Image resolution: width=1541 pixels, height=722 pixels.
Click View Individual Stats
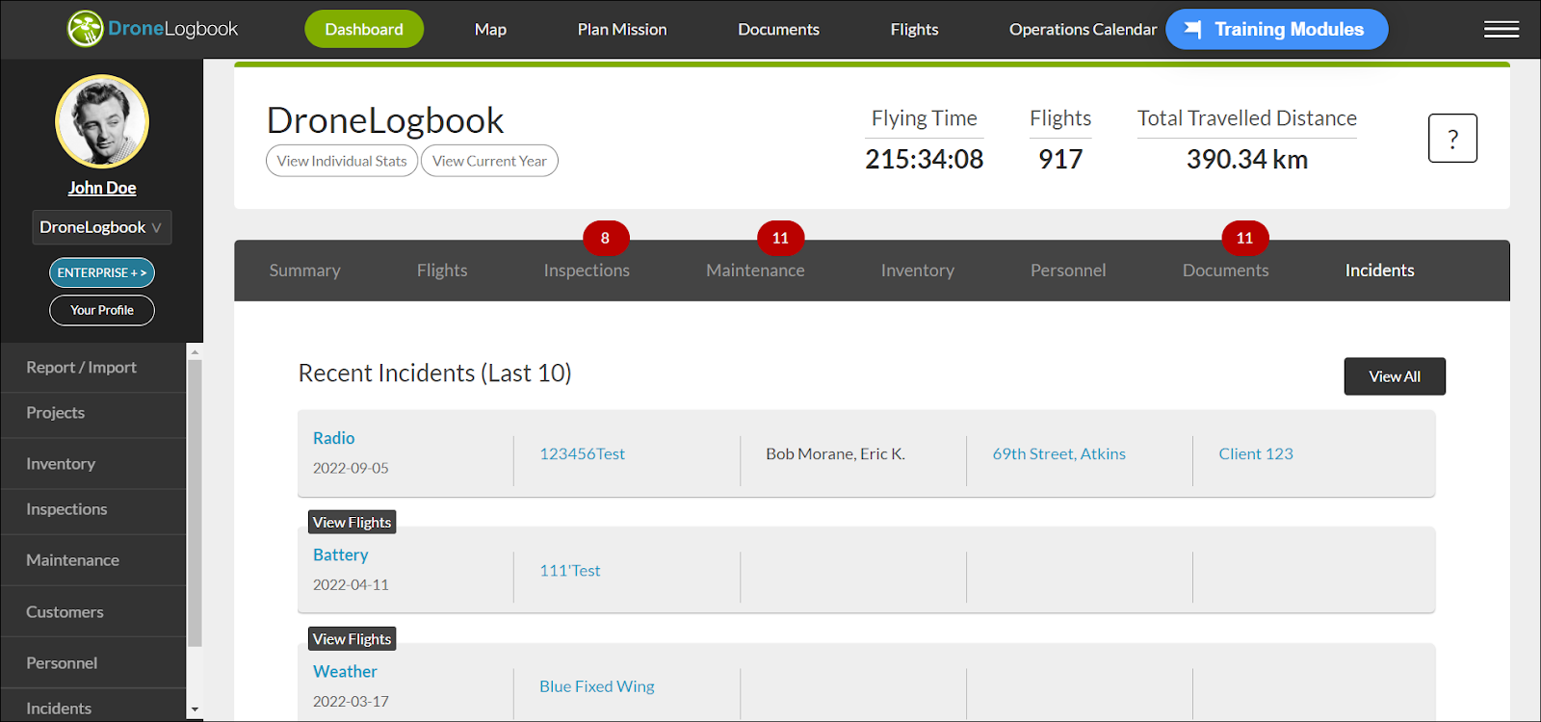coord(342,161)
